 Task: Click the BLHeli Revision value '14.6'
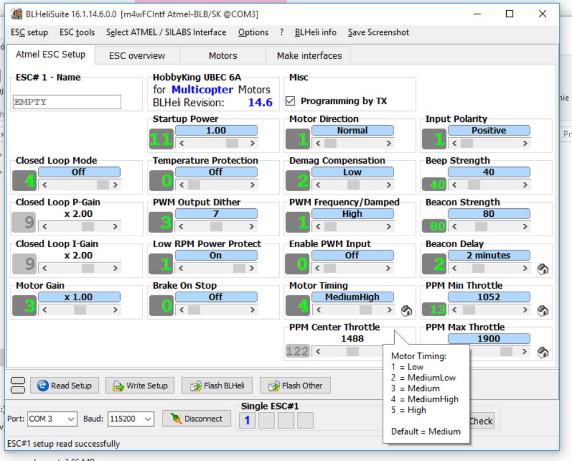pyautogui.click(x=260, y=102)
